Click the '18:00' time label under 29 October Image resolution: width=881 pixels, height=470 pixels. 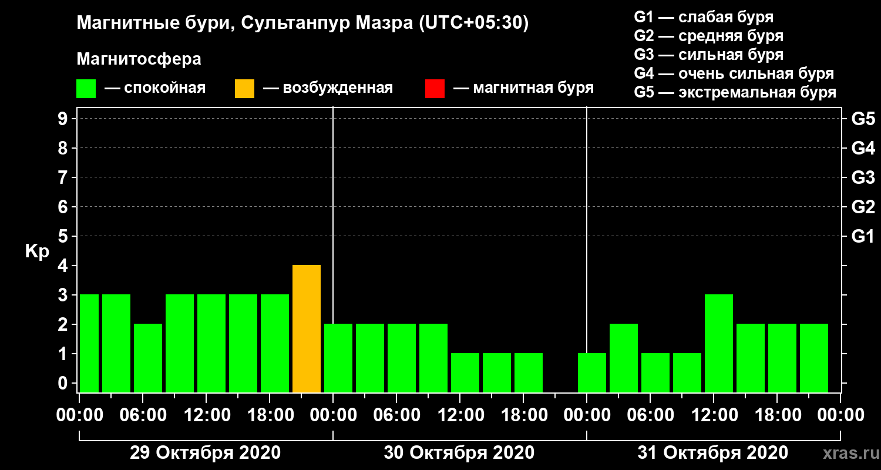coord(270,415)
